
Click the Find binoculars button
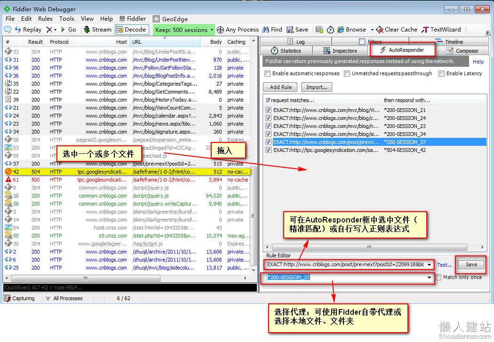click(x=272, y=30)
